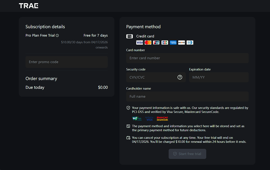Click the "Security code" field label
Image resolution: width=270 pixels, height=170 pixels.
coord(136,69)
